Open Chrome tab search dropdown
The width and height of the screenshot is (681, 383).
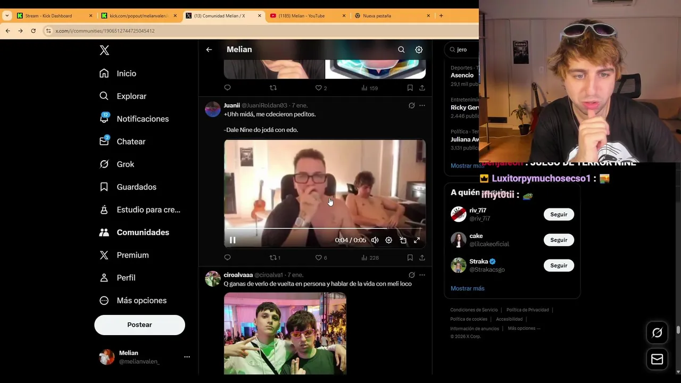(7, 16)
